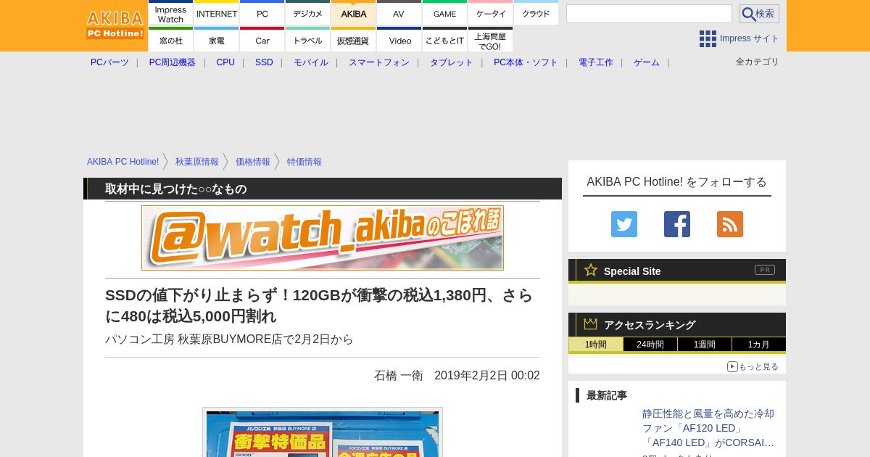Go to タブレット category
This screenshot has width=870, height=457.
(452, 62)
